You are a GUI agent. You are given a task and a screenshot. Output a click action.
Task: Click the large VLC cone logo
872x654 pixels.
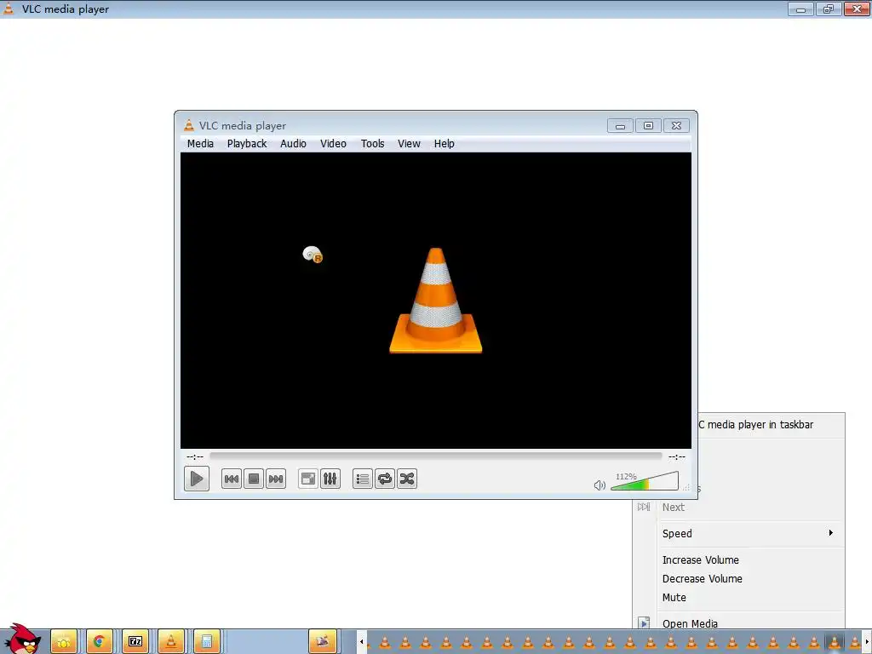tap(436, 301)
